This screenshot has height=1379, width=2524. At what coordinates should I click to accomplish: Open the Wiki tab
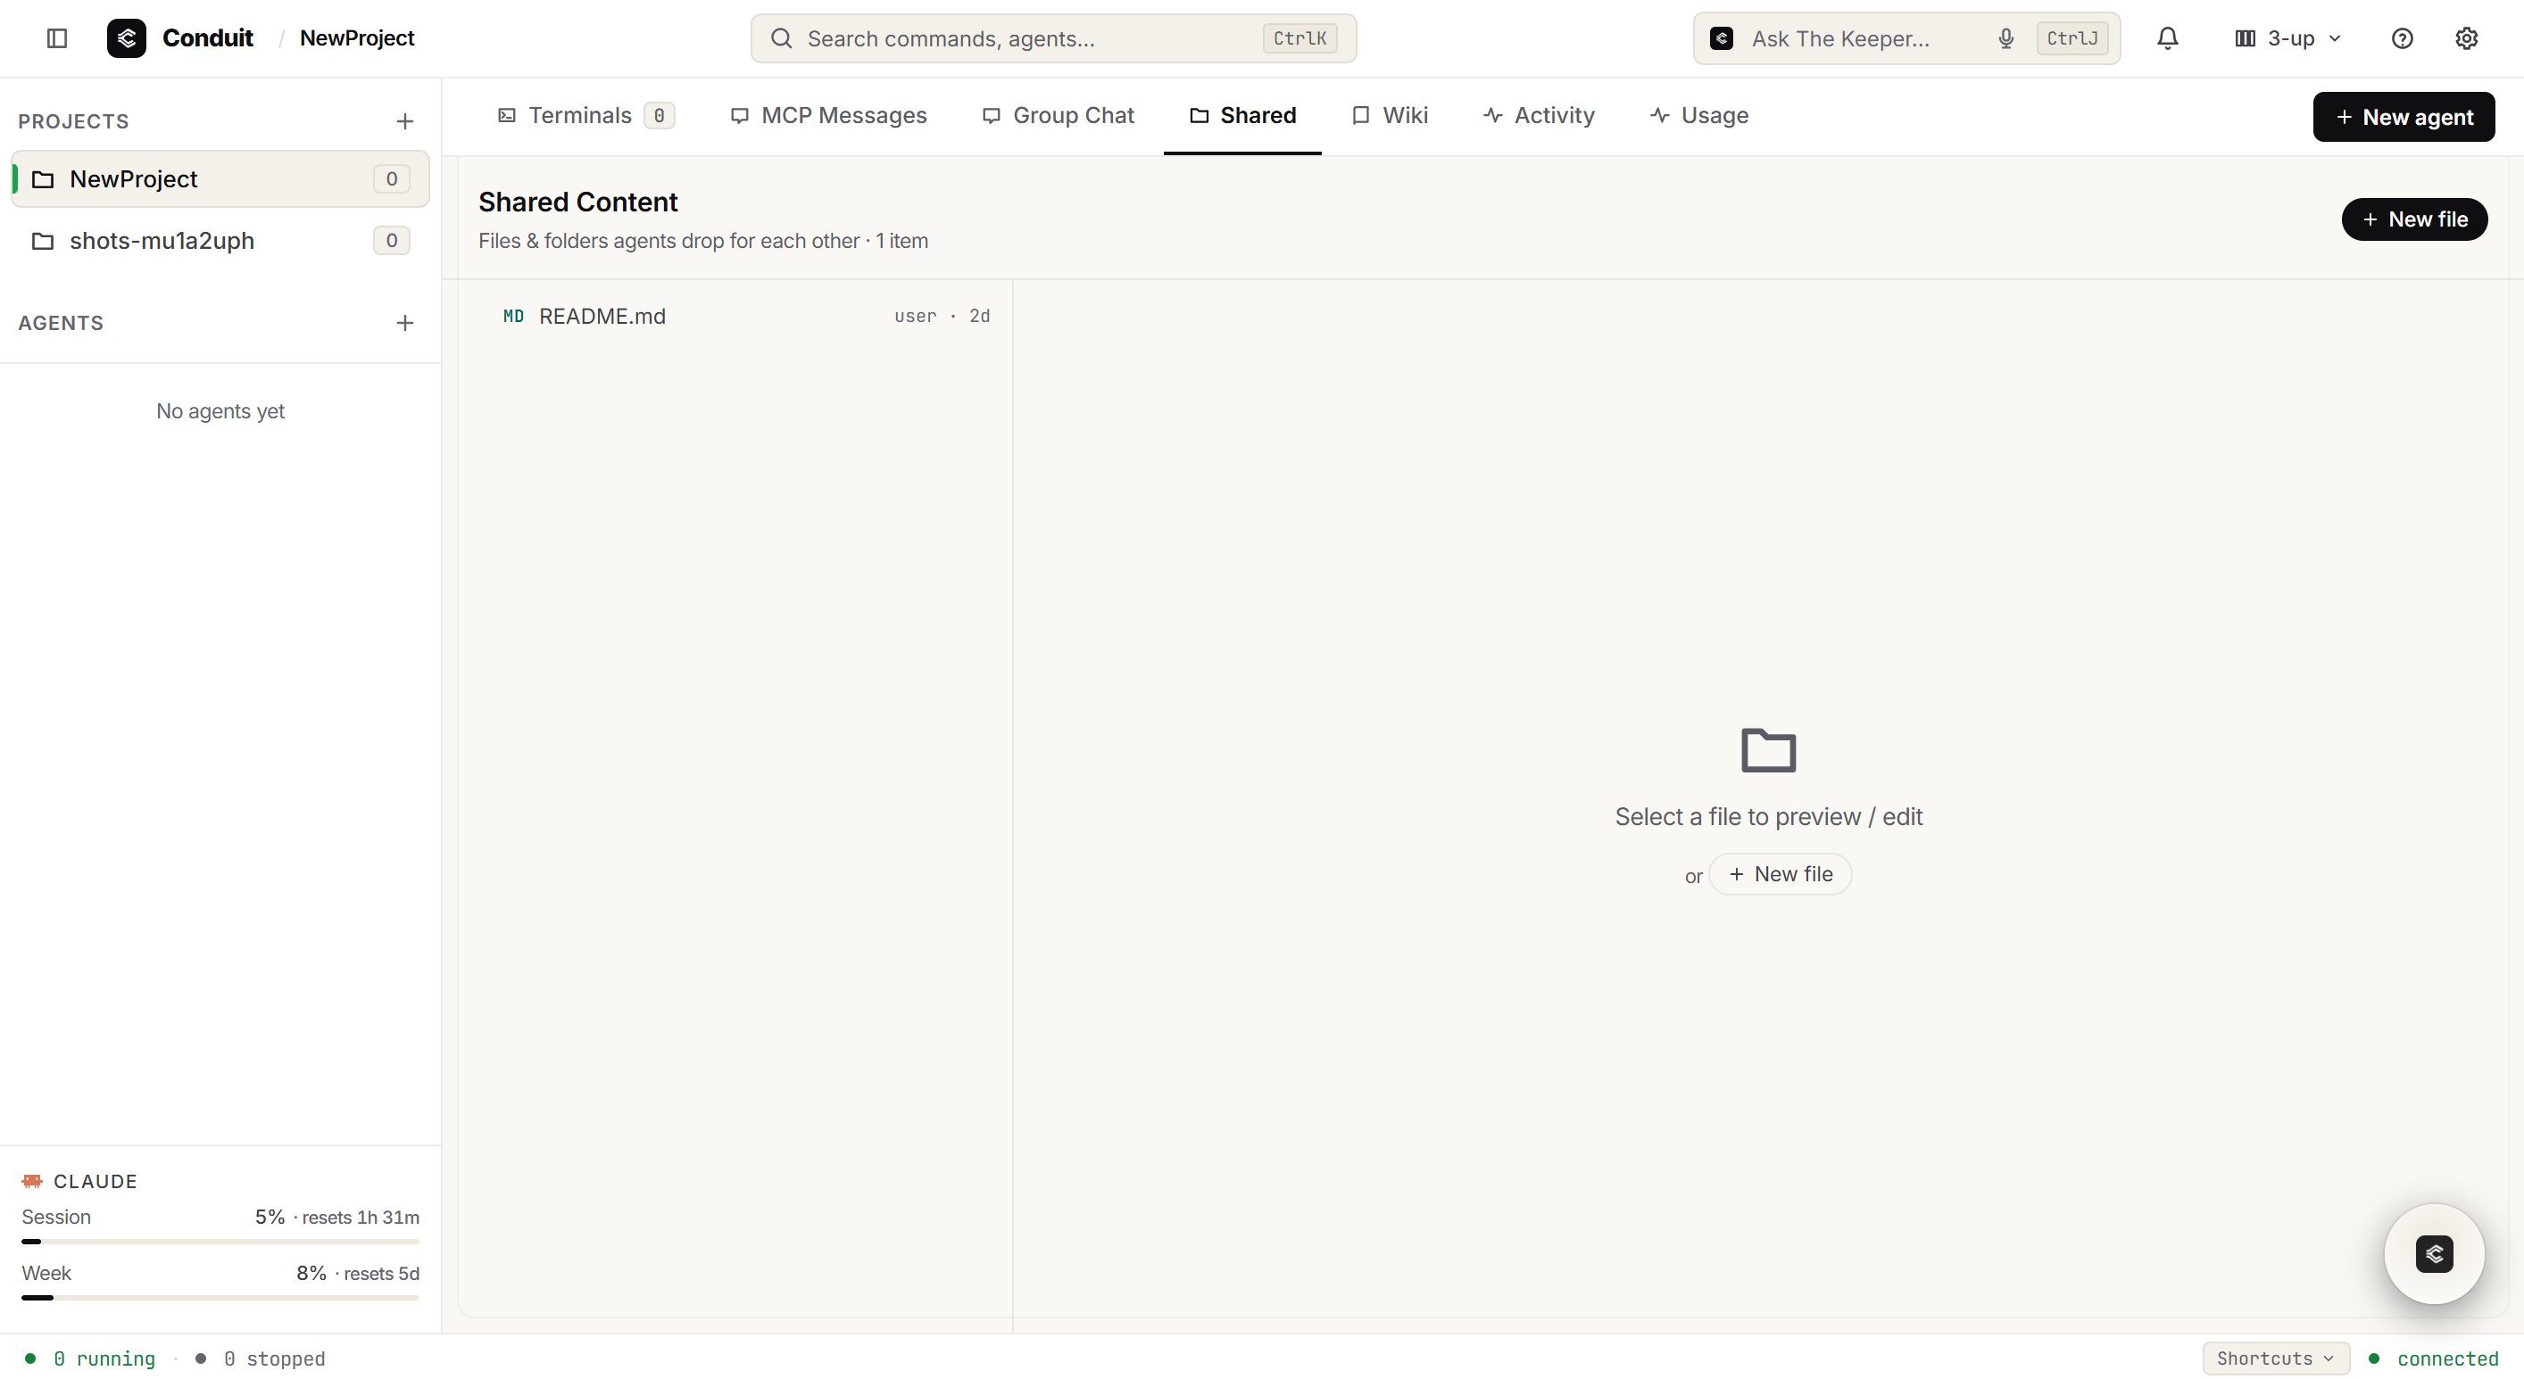coord(1390,116)
